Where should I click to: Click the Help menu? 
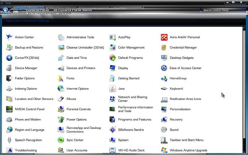pyautogui.click(x=8, y=3)
